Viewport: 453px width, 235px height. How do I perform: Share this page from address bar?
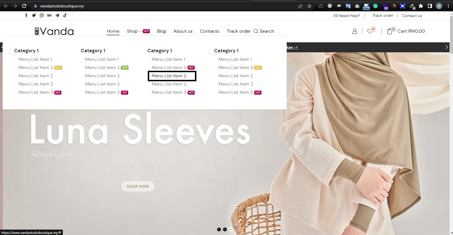point(300,6)
